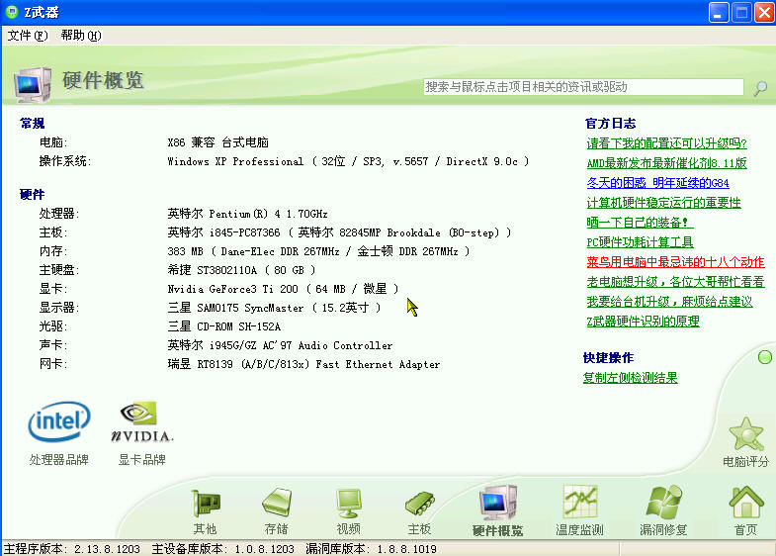
Task: Click the 快捷操作 section heading
Action: click(608, 358)
